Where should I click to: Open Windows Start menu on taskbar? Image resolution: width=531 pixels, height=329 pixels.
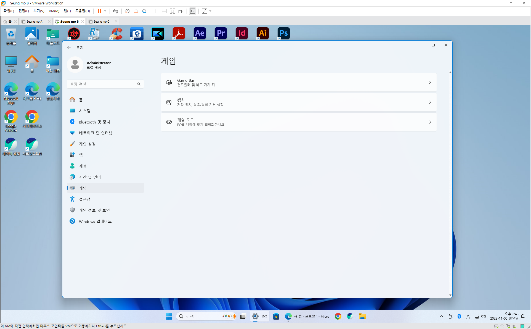click(x=169, y=316)
